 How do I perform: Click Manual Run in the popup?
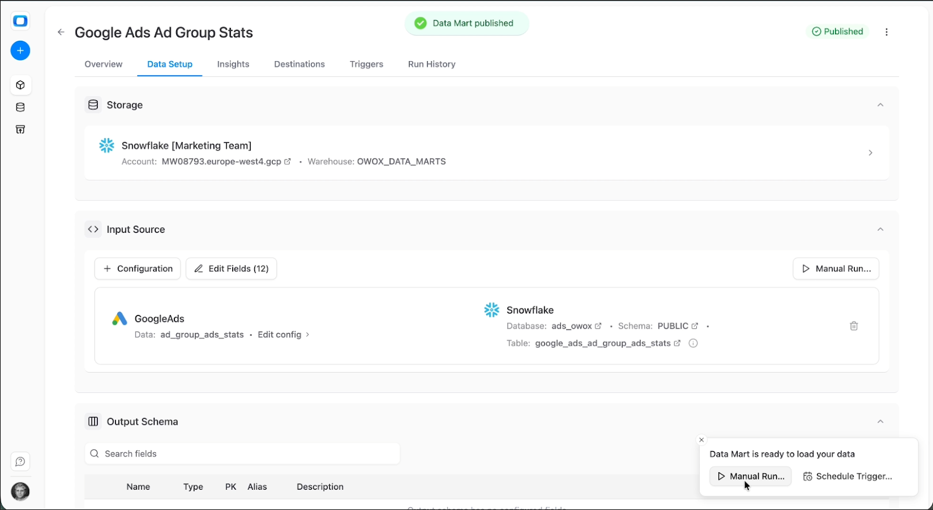(x=750, y=476)
